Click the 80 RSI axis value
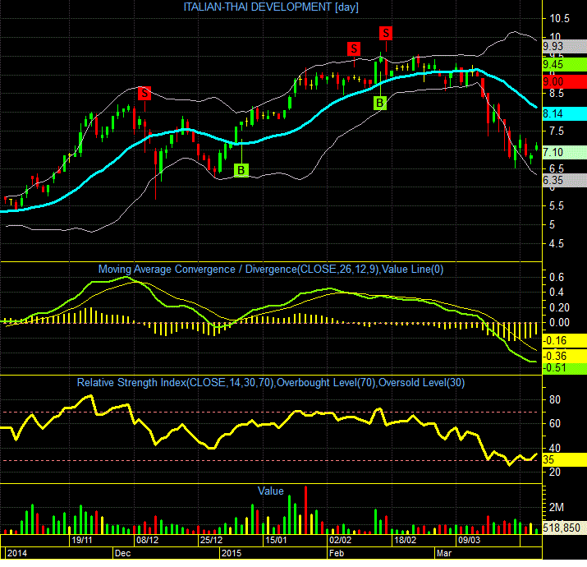587x567 pixels. click(555, 399)
